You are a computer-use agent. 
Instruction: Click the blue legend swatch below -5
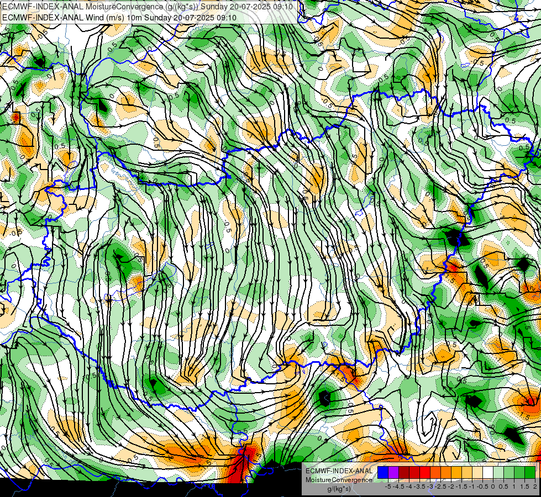click(382, 472)
